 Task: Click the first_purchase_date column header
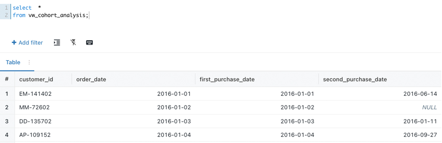pos(227,79)
